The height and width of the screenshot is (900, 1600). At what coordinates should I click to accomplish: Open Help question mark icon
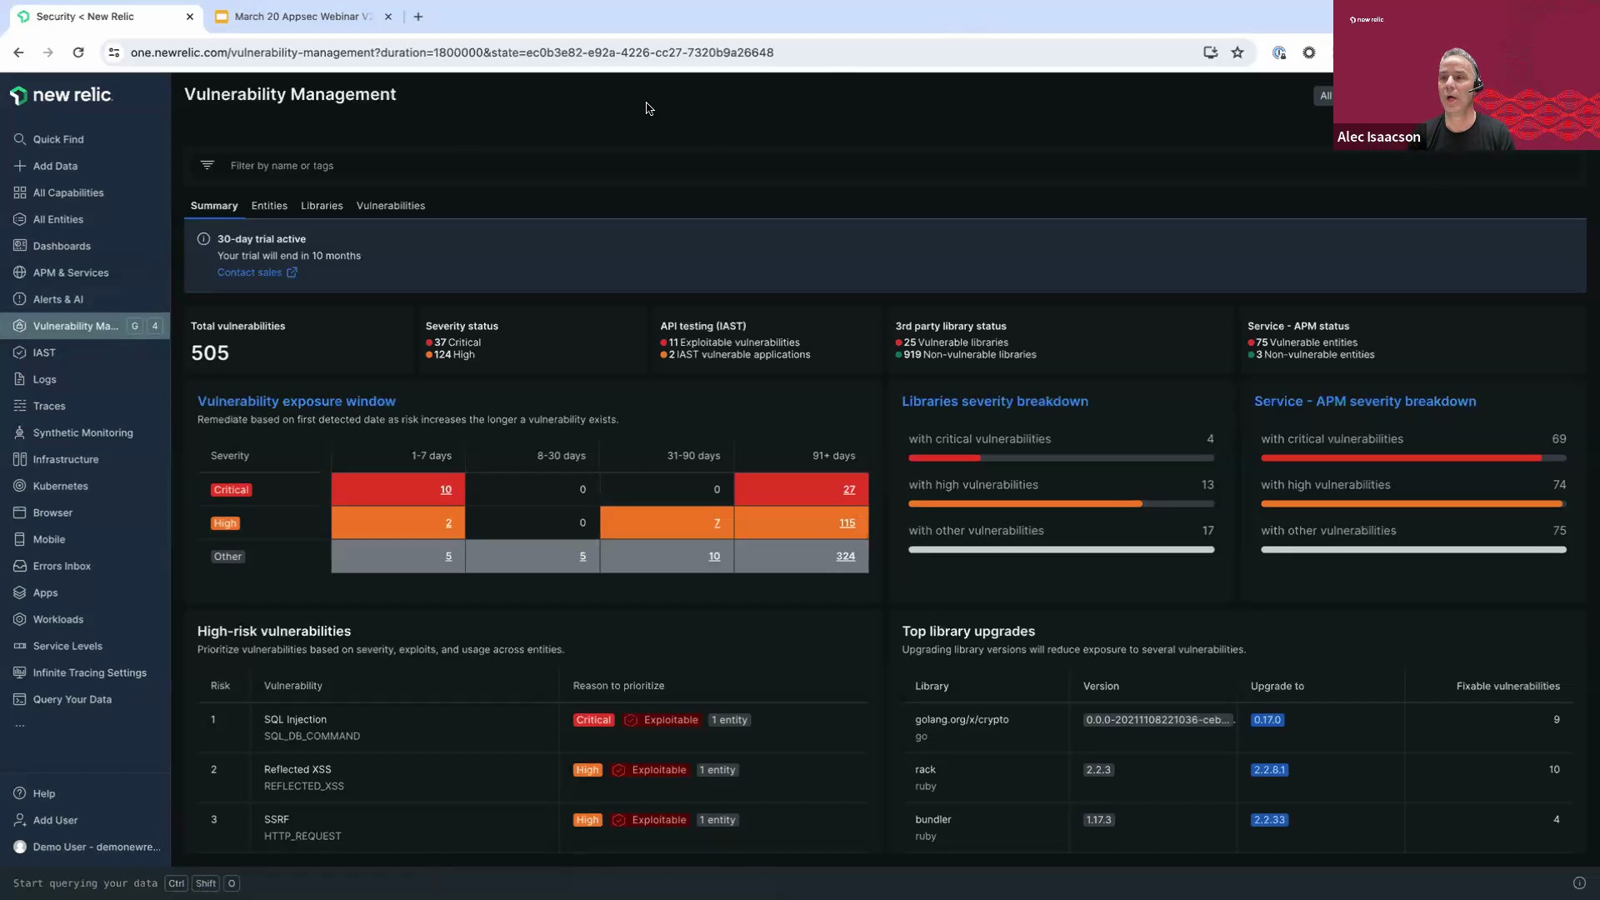click(20, 793)
